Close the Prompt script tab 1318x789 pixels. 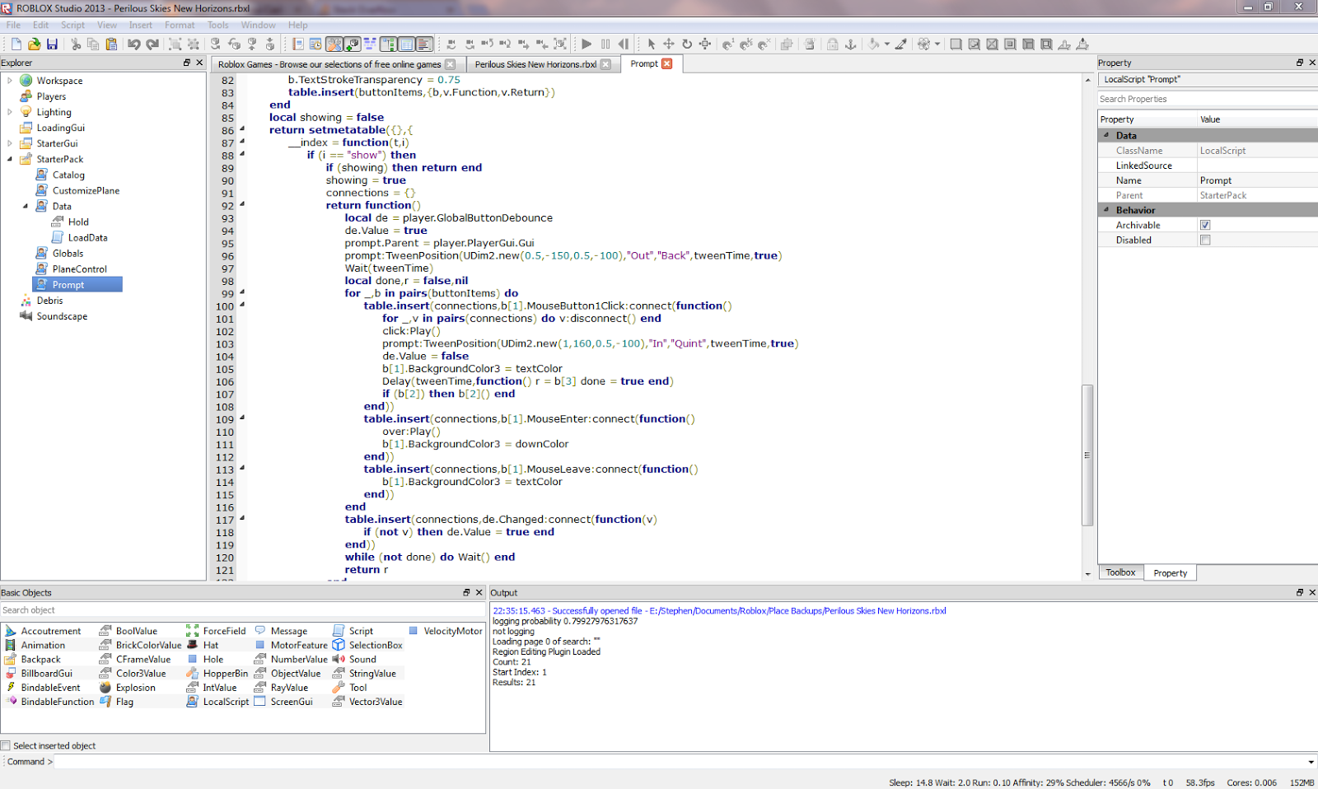click(x=667, y=63)
